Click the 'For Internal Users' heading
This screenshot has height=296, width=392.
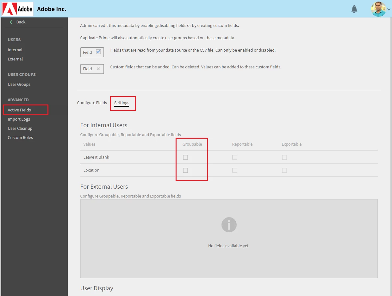coord(104,125)
